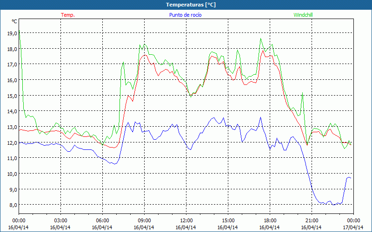372x232 pixels.
Task: Click the '15,0' y-axis value
Action: coord(12,96)
